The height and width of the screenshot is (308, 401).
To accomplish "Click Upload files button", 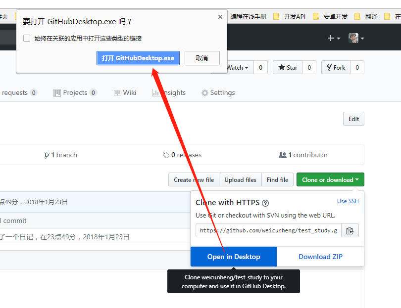I will pyautogui.click(x=241, y=180).
